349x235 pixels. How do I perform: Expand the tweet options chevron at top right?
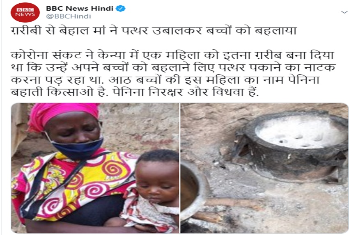point(344,12)
